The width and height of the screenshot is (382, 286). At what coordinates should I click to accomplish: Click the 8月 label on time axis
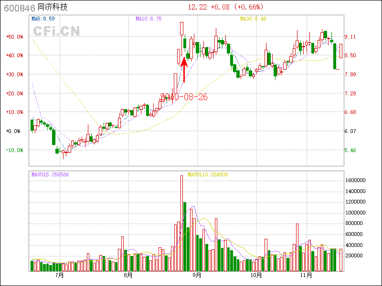coord(127,276)
